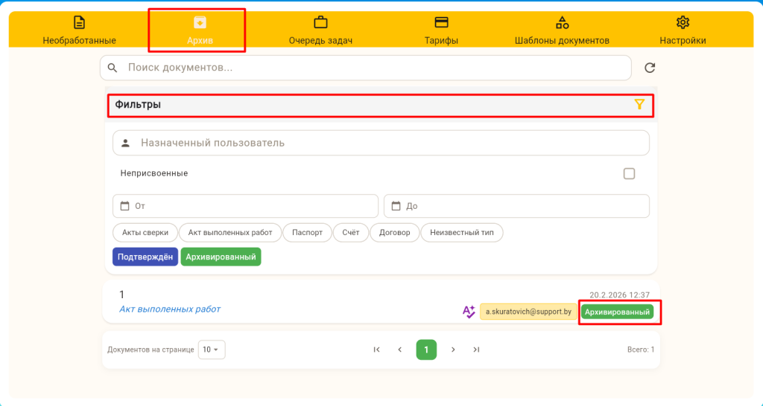Open the От date picker field
The image size is (763, 406).
(245, 206)
